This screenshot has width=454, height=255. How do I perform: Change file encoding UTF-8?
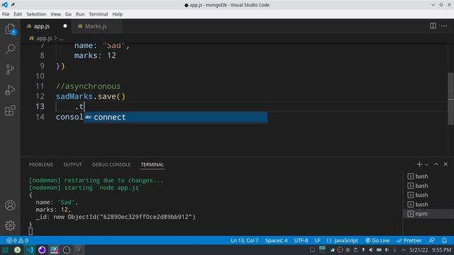pyautogui.click(x=301, y=241)
